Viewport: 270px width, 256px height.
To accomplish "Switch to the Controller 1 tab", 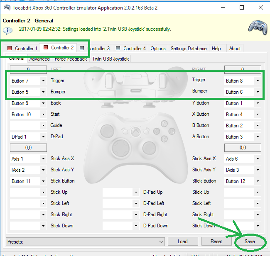I will point(22,49).
